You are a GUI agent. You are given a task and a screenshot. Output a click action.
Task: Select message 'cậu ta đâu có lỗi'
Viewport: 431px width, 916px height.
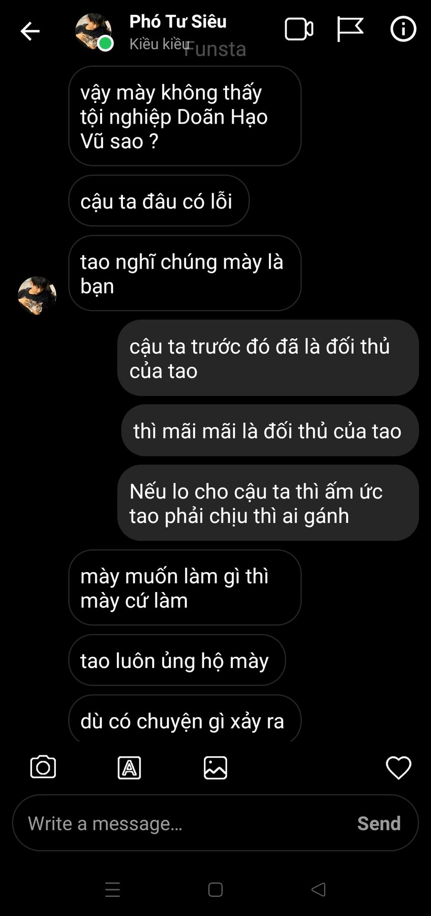coord(159,201)
